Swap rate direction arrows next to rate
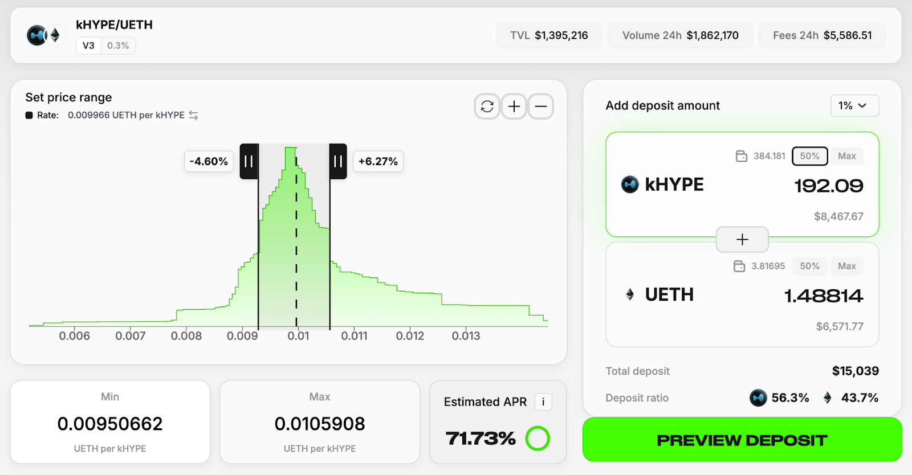The width and height of the screenshot is (912, 475). click(x=194, y=115)
